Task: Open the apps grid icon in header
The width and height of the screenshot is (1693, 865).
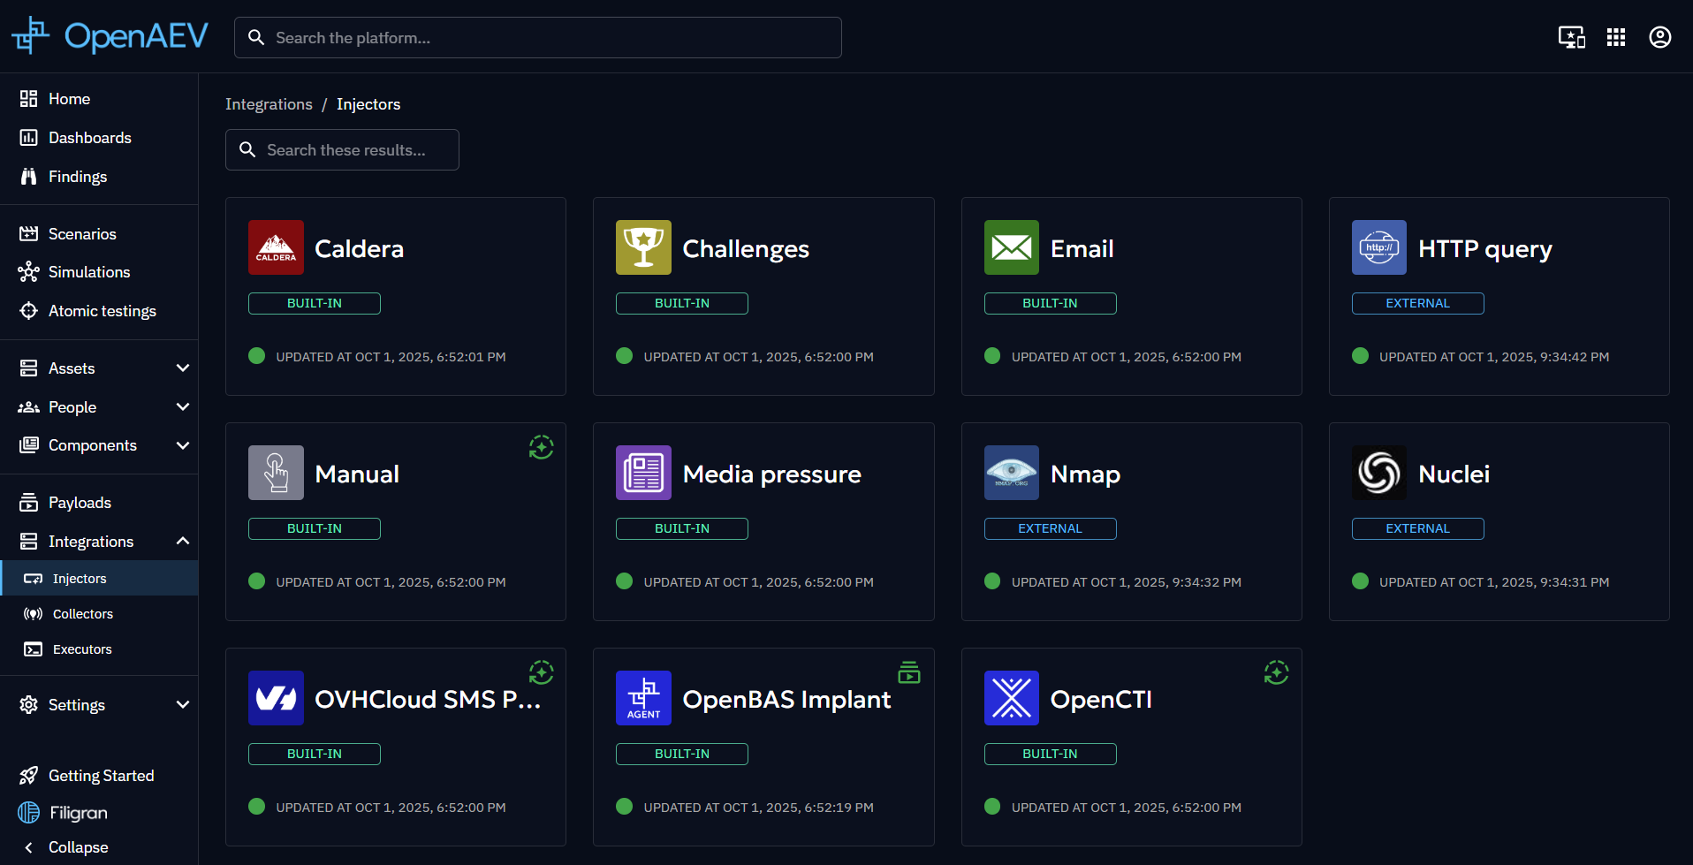Action: click(x=1615, y=37)
